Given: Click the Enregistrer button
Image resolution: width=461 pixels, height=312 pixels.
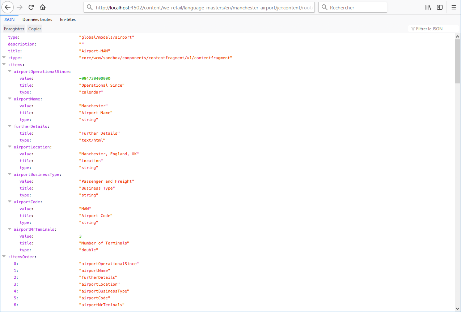Looking at the screenshot, I should pyautogui.click(x=14, y=29).
